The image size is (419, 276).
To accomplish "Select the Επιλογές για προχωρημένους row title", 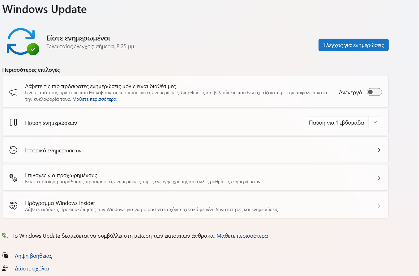I will coord(61,175).
